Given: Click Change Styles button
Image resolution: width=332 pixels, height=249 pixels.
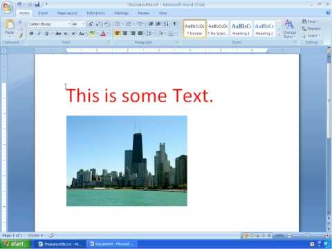Looking at the screenshot, I should tap(289, 29).
